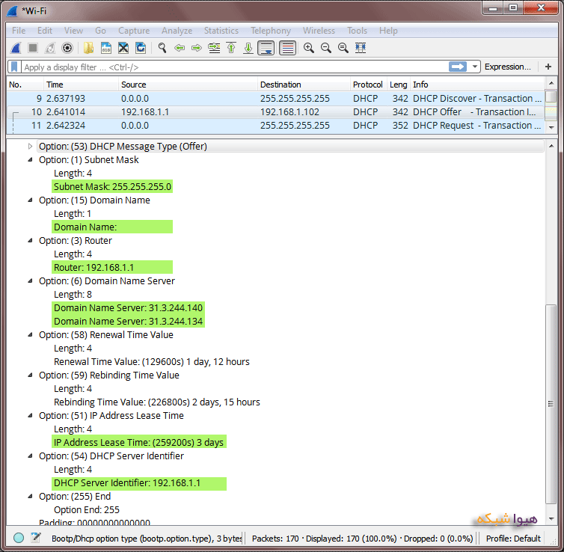Viewport: 564px width, 552px height.
Task: Open display filter history dropdown
Action: (475, 67)
